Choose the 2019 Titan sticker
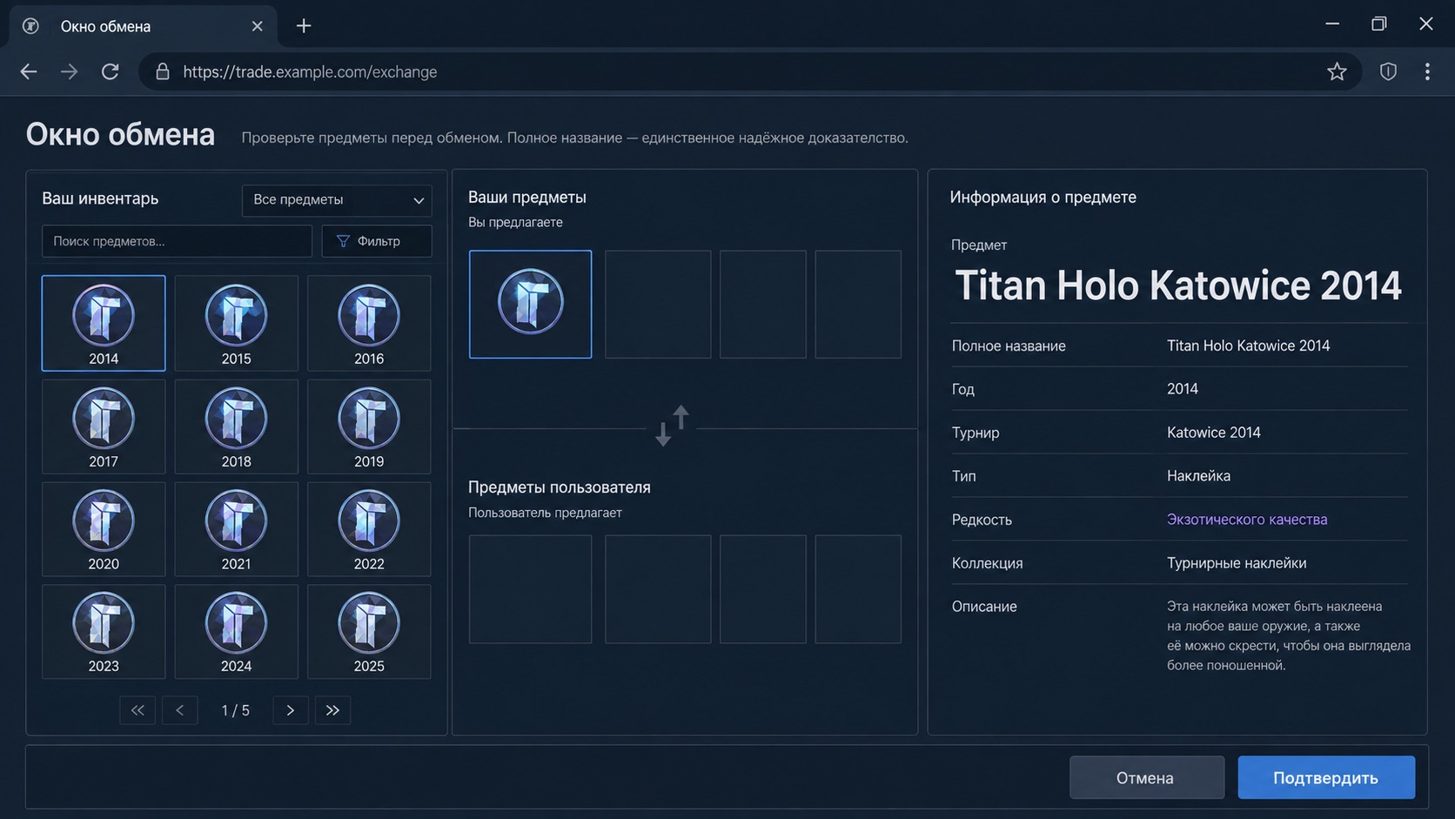1455x819 pixels. [x=369, y=426]
